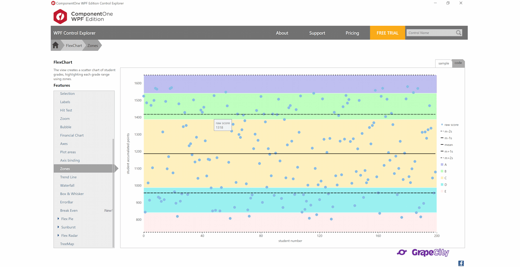Open the Support menu item
Image resolution: width=520 pixels, height=267 pixels.
point(317,33)
